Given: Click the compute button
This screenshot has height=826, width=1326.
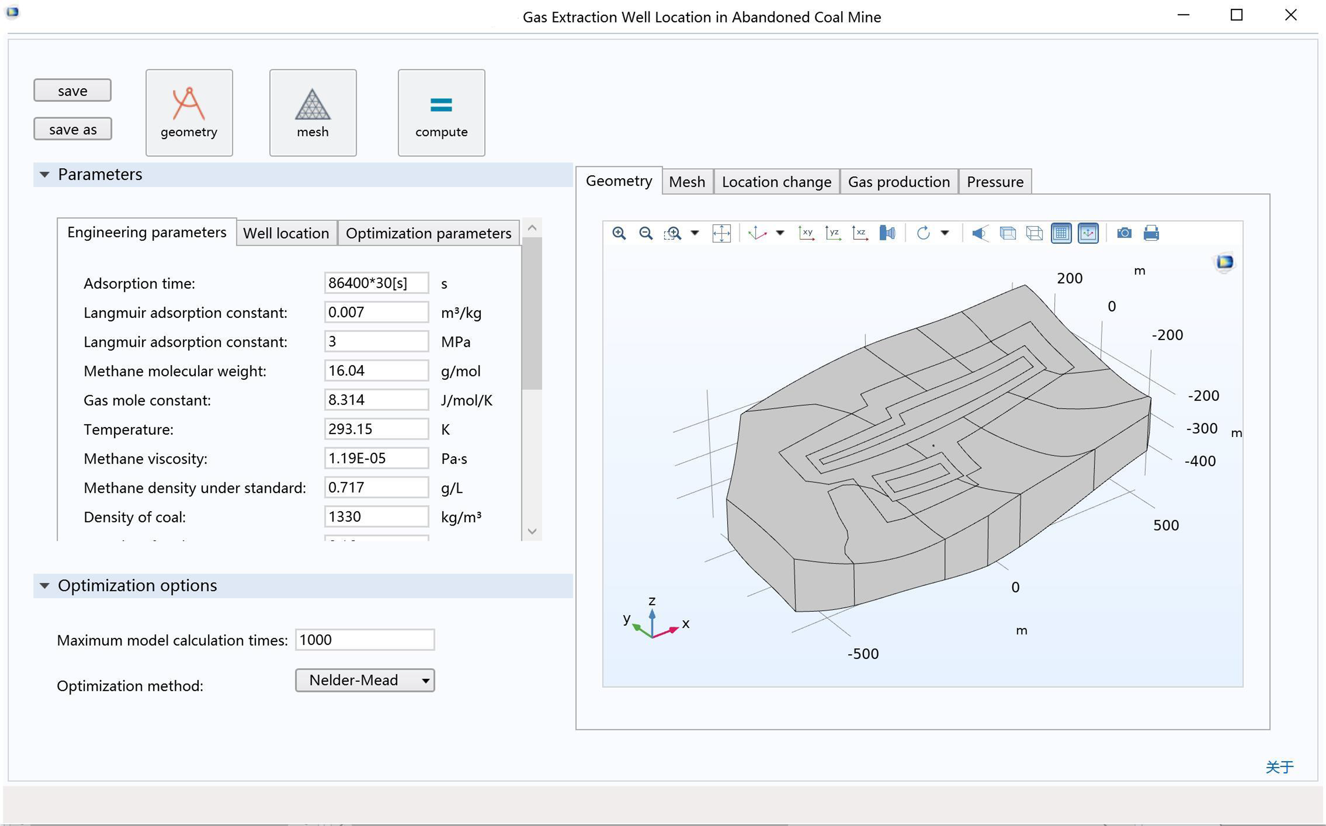Looking at the screenshot, I should (441, 112).
